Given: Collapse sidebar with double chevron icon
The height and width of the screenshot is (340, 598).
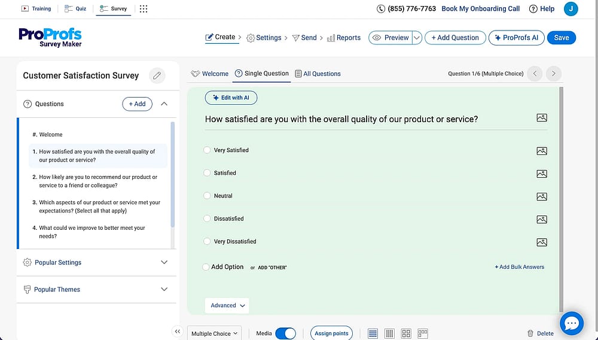Looking at the screenshot, I should (178, 331).
